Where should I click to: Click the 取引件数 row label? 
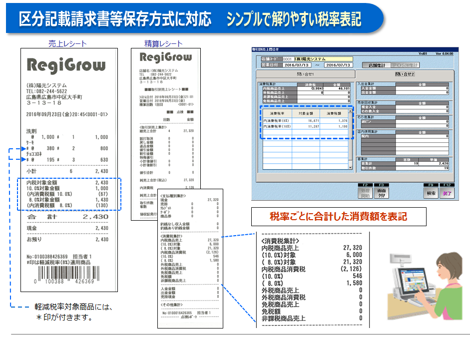point(378,168)
